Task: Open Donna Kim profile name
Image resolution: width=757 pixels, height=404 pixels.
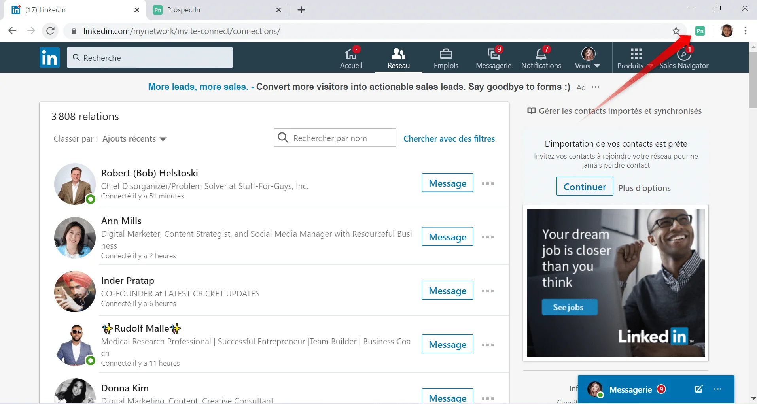Action: coord(125,388)
